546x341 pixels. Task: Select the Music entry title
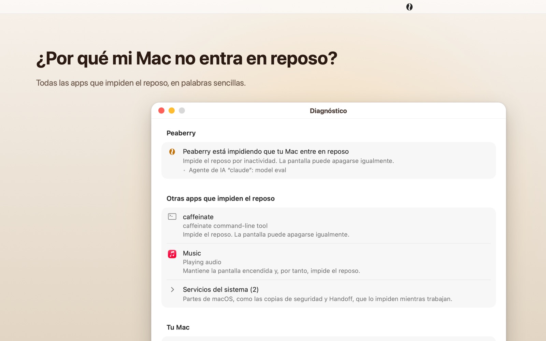click(x=192, y=253)
